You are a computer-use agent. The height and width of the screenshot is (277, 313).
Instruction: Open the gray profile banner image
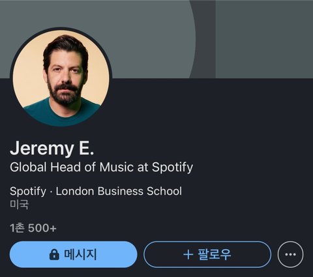[x=156, y=39]
